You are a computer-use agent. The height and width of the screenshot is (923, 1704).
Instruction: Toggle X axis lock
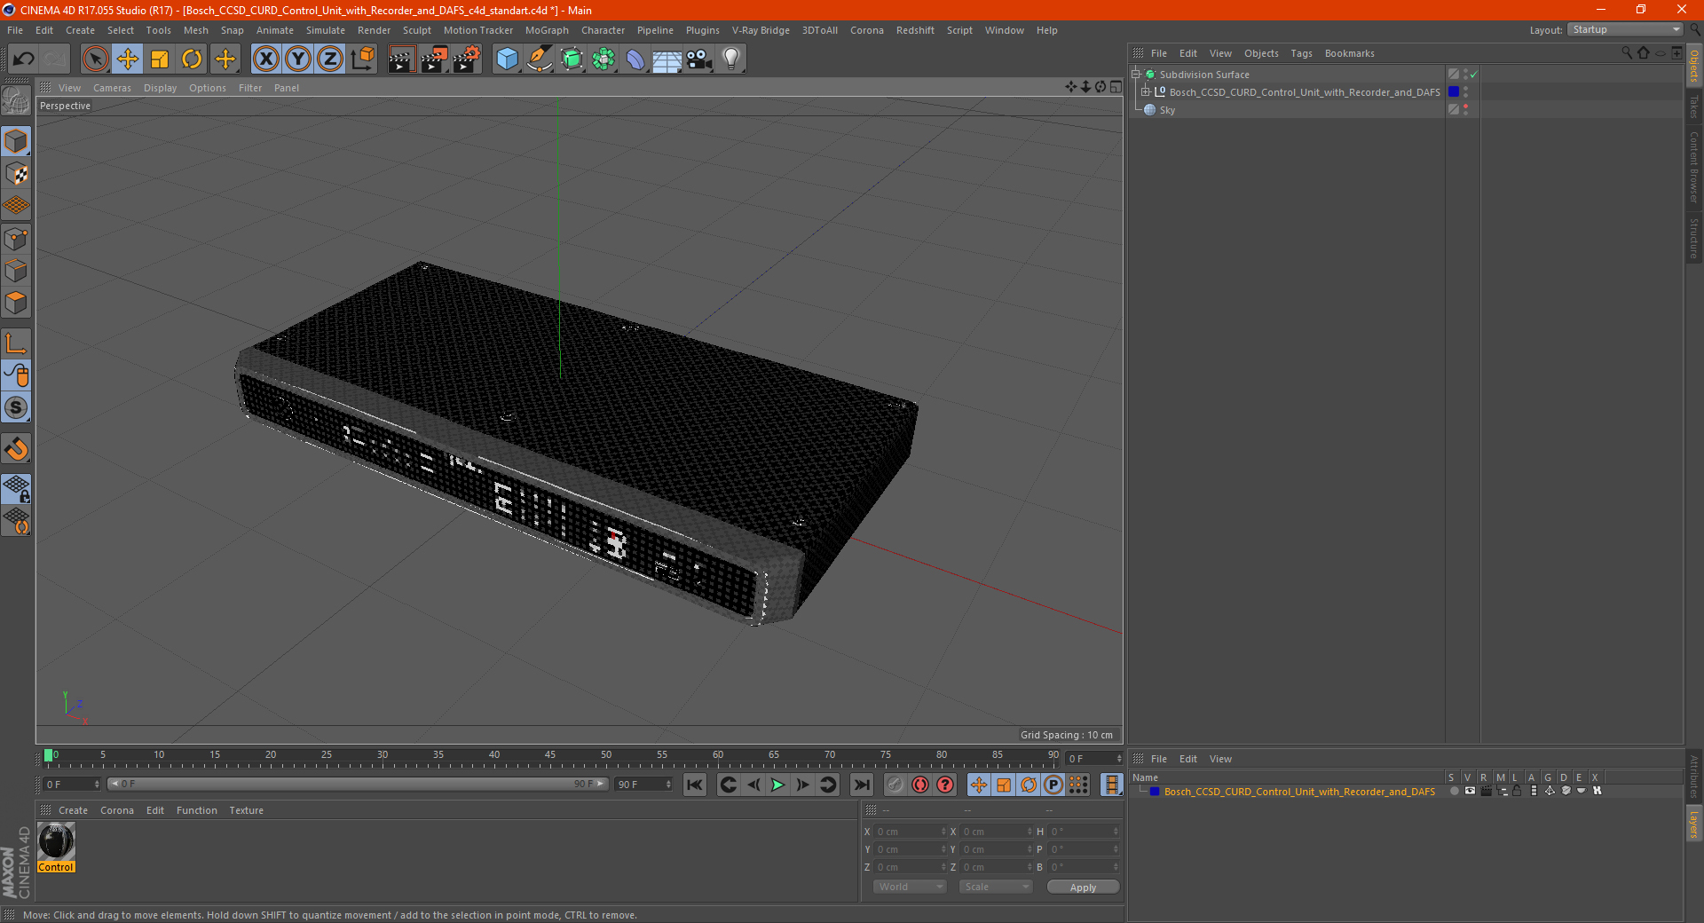click(x=265, y=59)
